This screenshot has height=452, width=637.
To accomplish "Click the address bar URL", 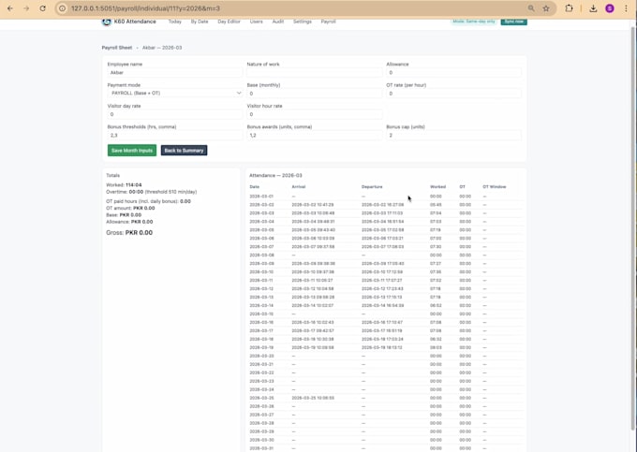I will pos(145,8).
